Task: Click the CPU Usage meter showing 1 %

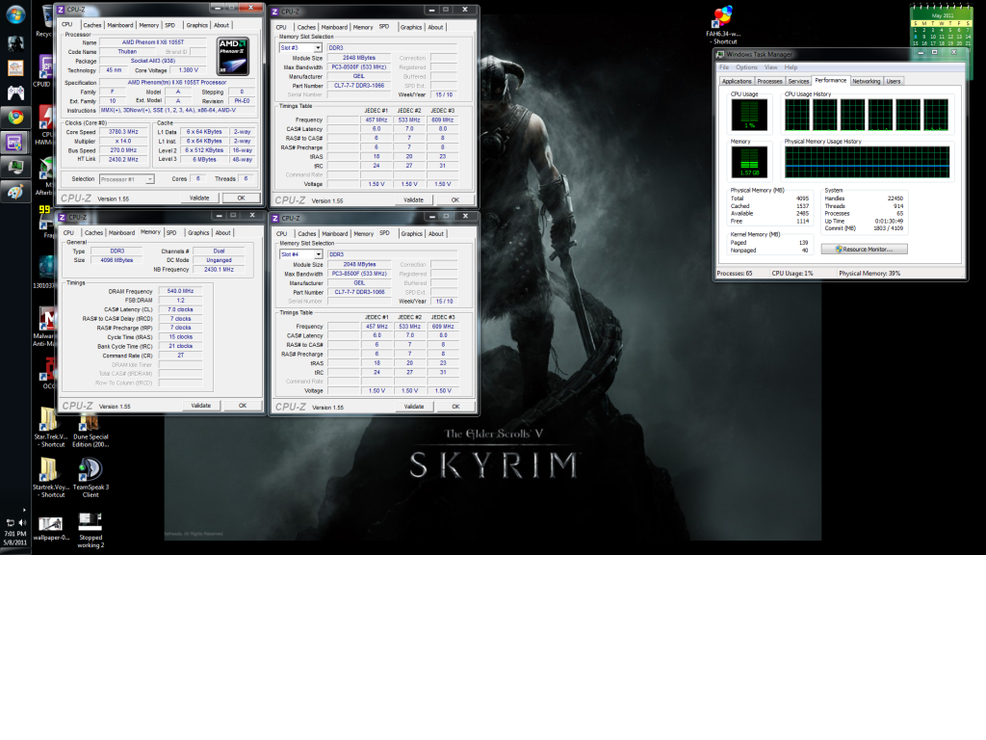Action: 749,115
